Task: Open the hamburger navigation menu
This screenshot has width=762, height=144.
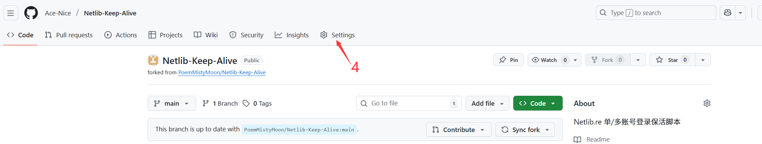Action: [11, 13]
